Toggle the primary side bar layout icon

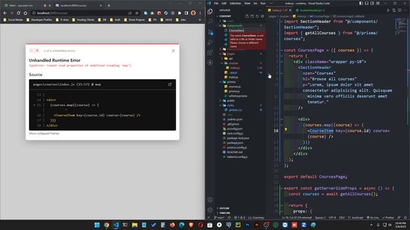(x=361, y=3)
